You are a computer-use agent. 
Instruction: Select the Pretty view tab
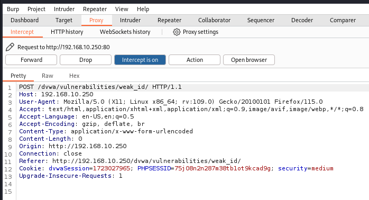coord(19,76)
